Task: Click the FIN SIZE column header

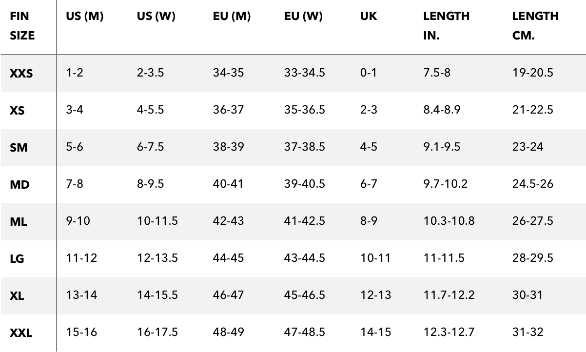Action: click(22, 26)
